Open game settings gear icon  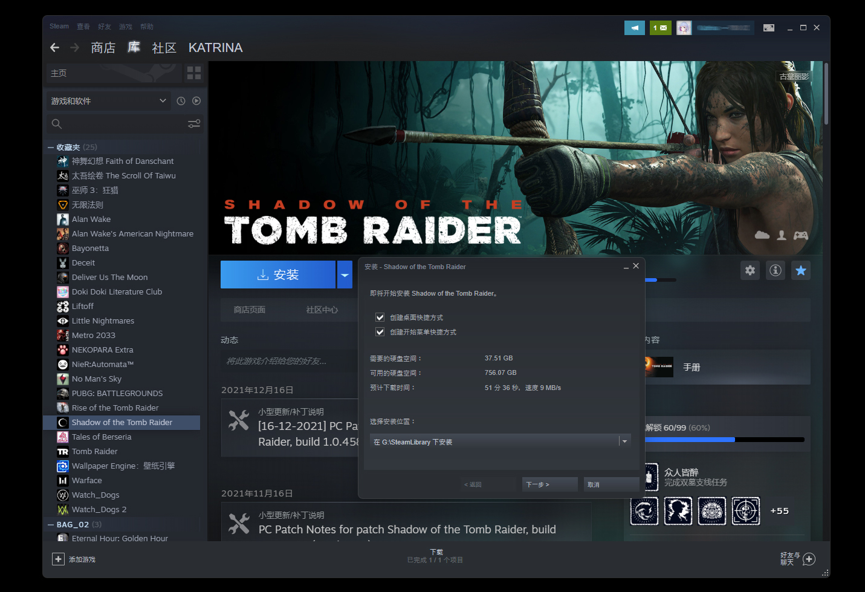pos(750,270)
